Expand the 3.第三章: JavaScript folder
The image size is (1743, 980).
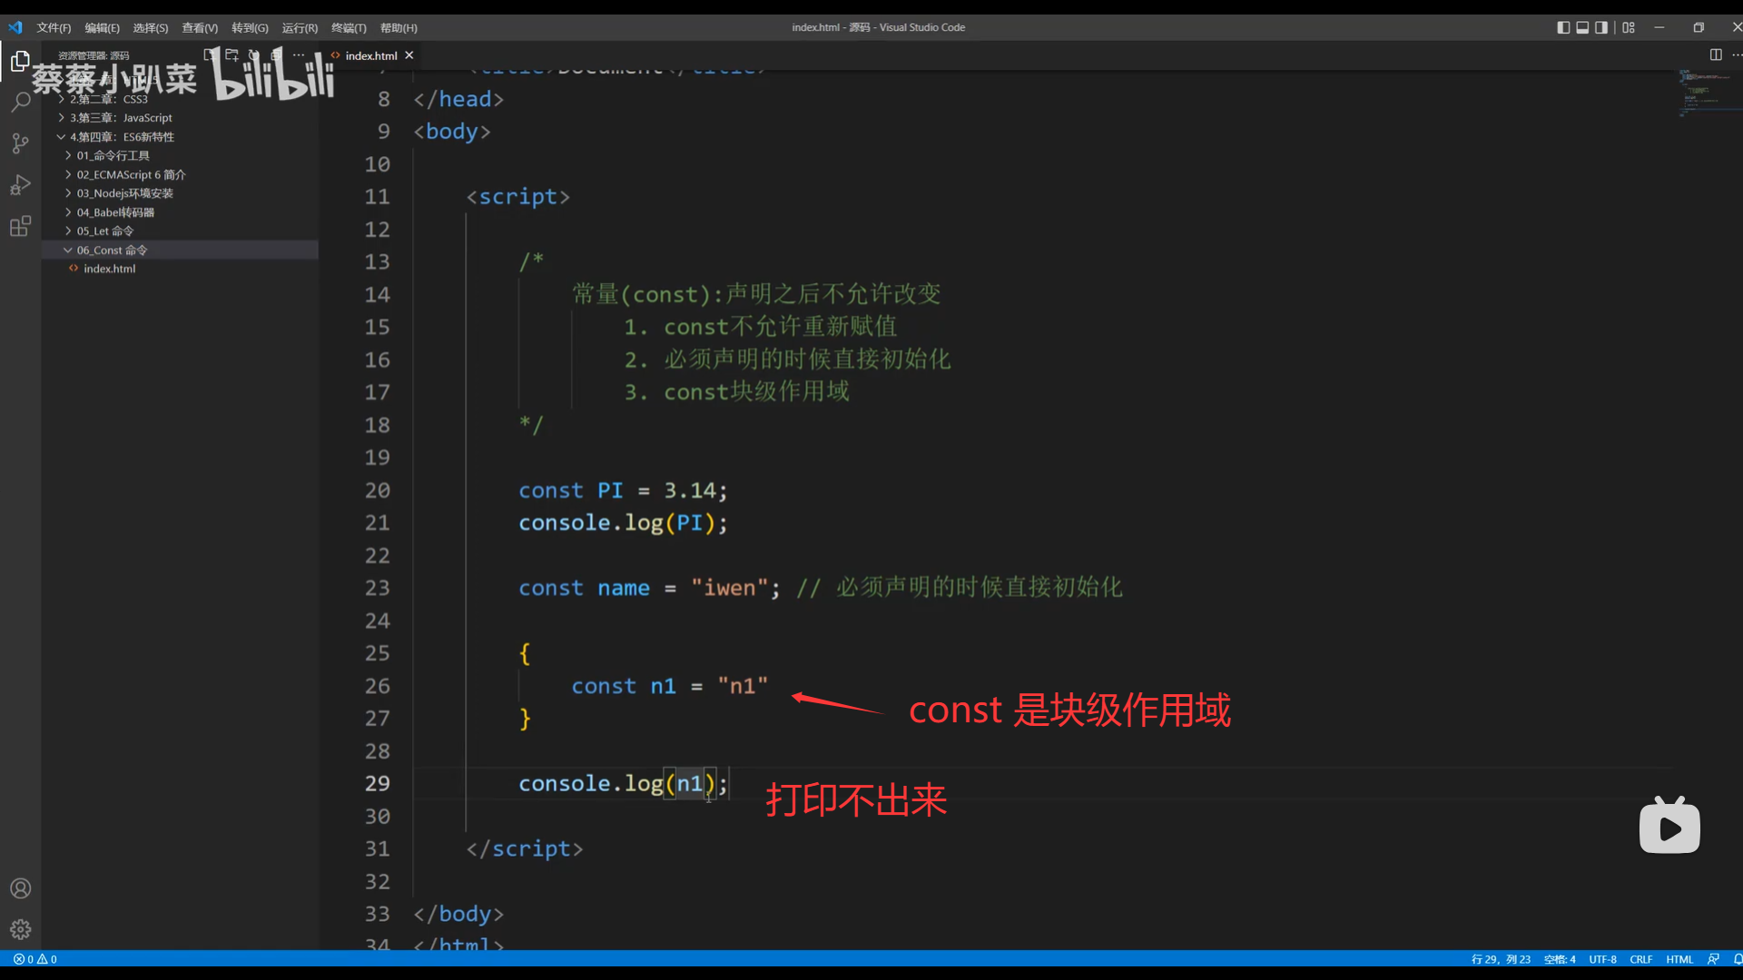(x=120, y=118)
